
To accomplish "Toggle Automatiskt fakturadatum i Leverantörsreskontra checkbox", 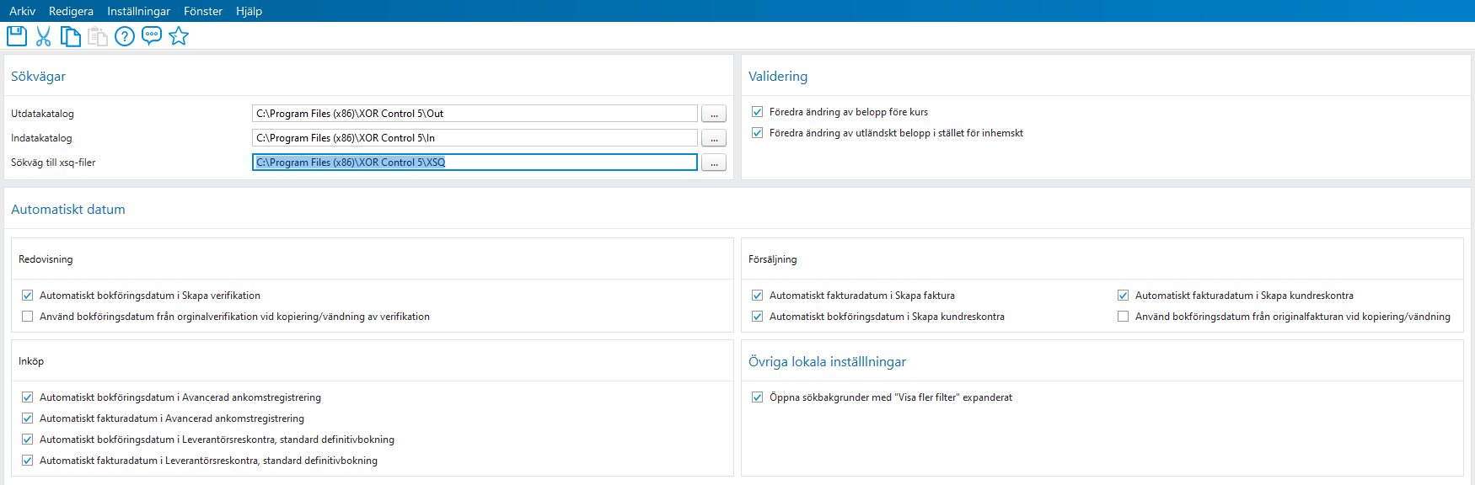I will [x=28, y=461].
